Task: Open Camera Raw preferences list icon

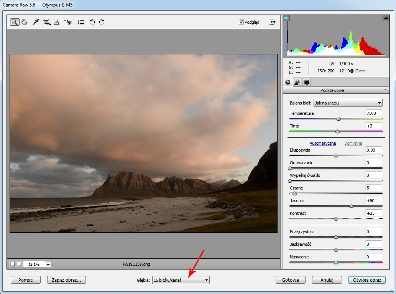Action: pyautogui.click(x=81, y=22)
